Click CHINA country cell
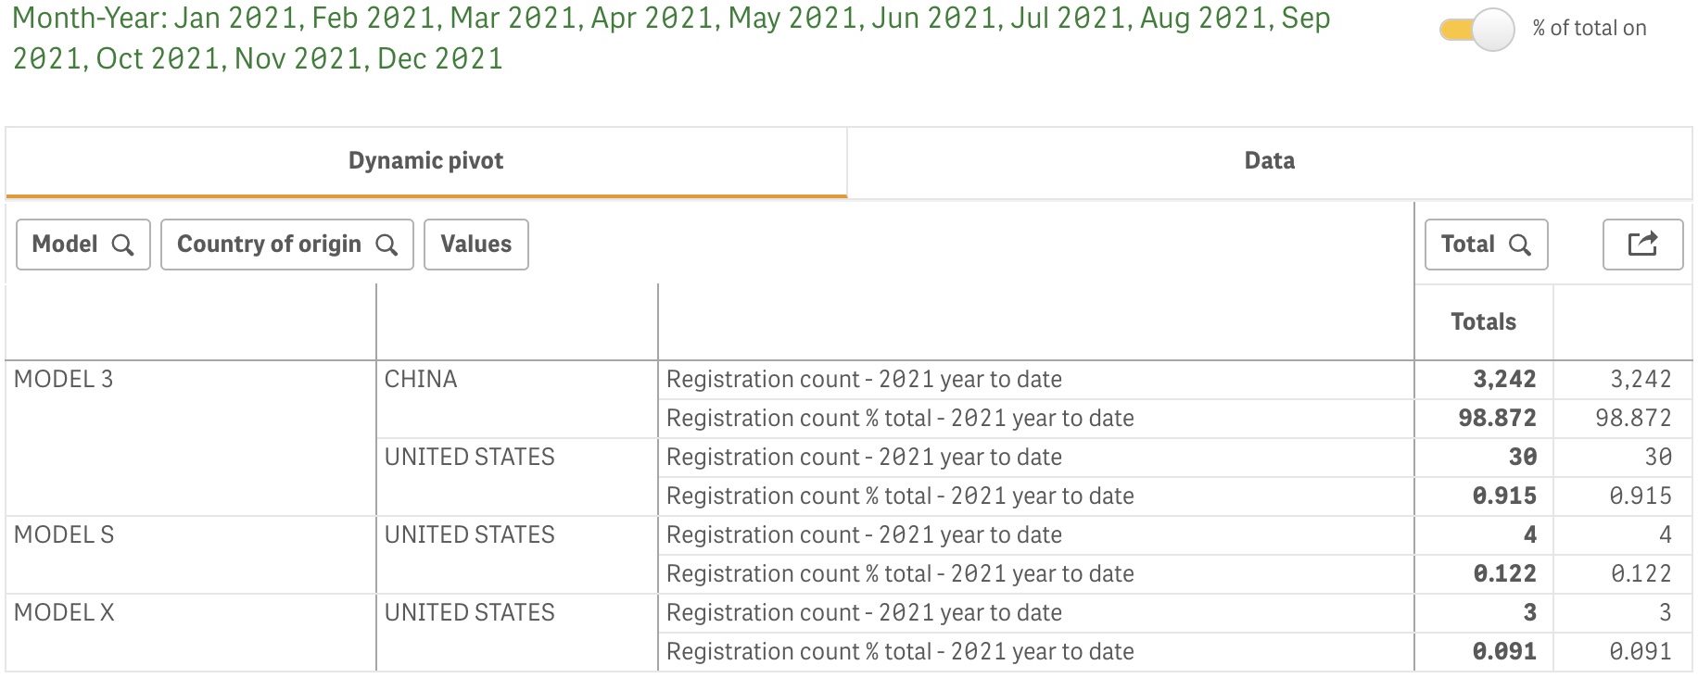 pos(421,379)
